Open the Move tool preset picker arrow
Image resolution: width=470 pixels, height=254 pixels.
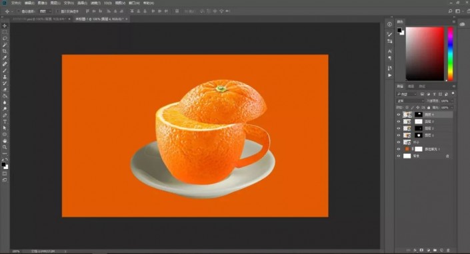12,11
